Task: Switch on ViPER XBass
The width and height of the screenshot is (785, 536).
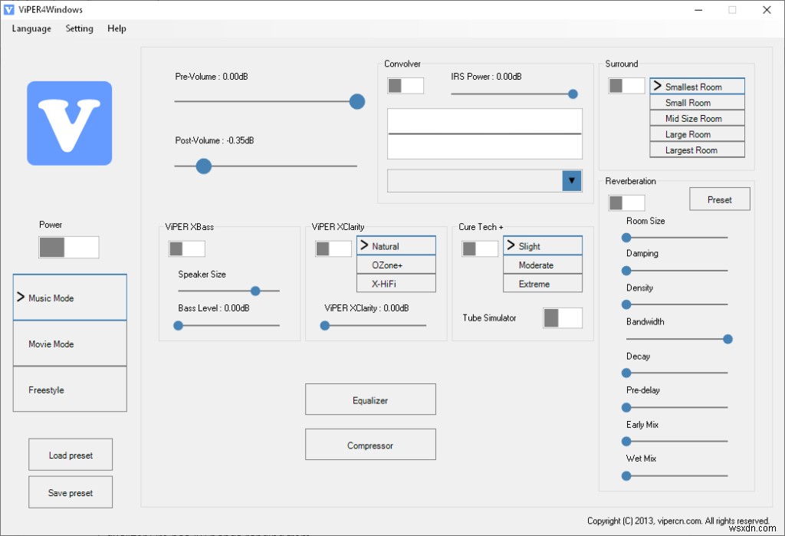Action: click(x=187, y=248)
